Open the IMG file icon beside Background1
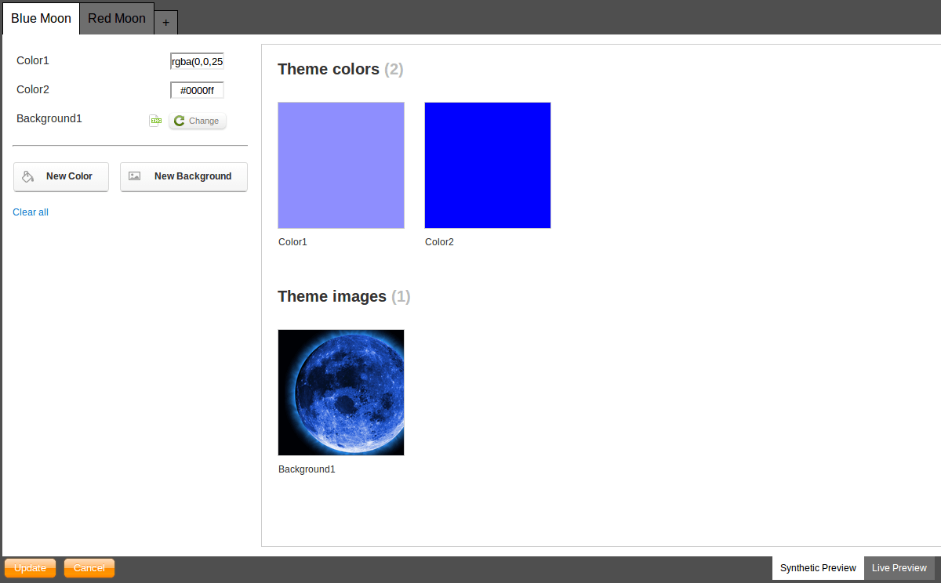Image resolution: width=941 pixels, height=583 pixels. click(x=156, y=120)
